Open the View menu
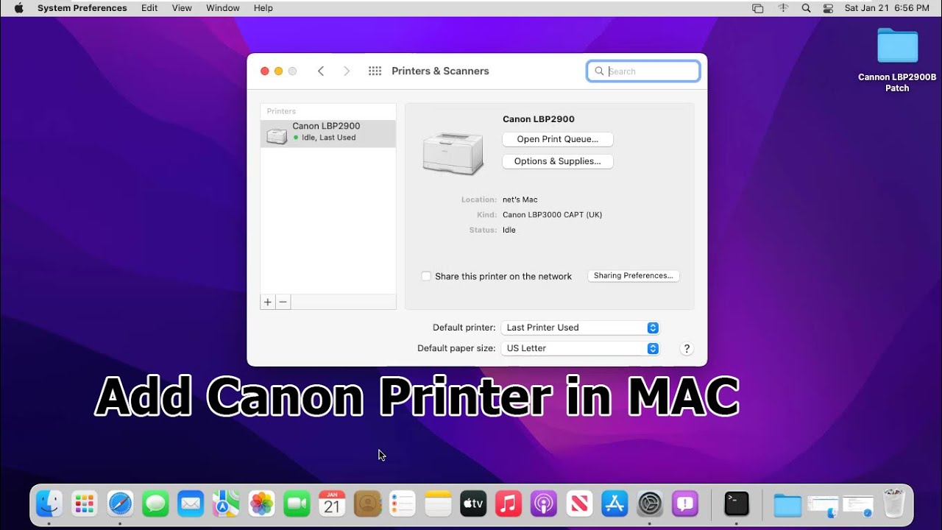This screenshot has width=942, height=530. [x=182, y=8]
